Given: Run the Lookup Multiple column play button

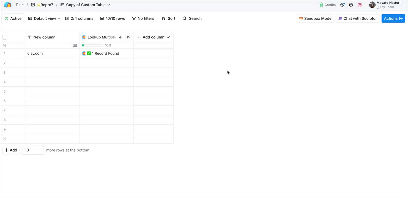Looking at the screenshot, I should coord(128,37).
